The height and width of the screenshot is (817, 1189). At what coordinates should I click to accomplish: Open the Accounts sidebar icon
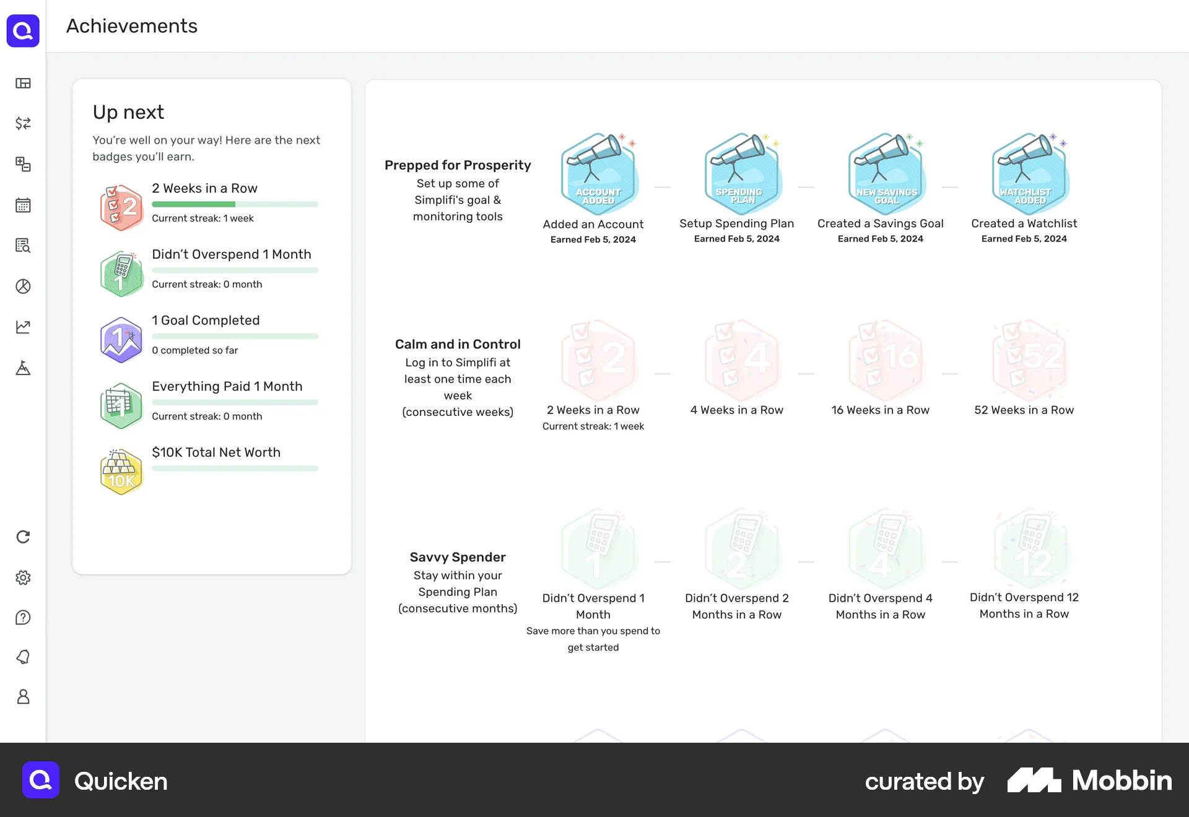coord(23,164)
